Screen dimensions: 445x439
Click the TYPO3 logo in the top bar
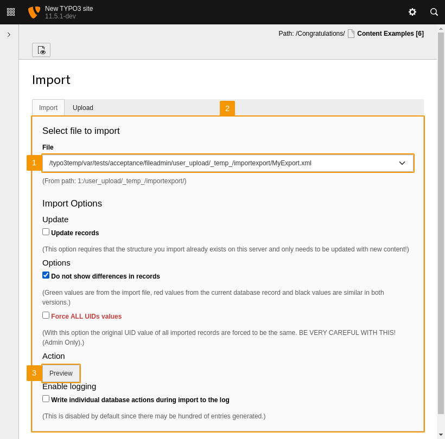click(33, 11)
